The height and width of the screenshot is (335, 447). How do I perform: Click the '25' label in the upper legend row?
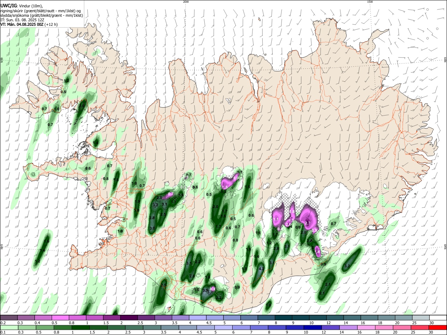click(x=414, y=323)
